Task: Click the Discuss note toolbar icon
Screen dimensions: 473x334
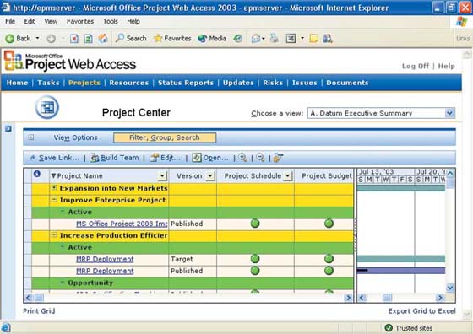Action: [313, 38]
